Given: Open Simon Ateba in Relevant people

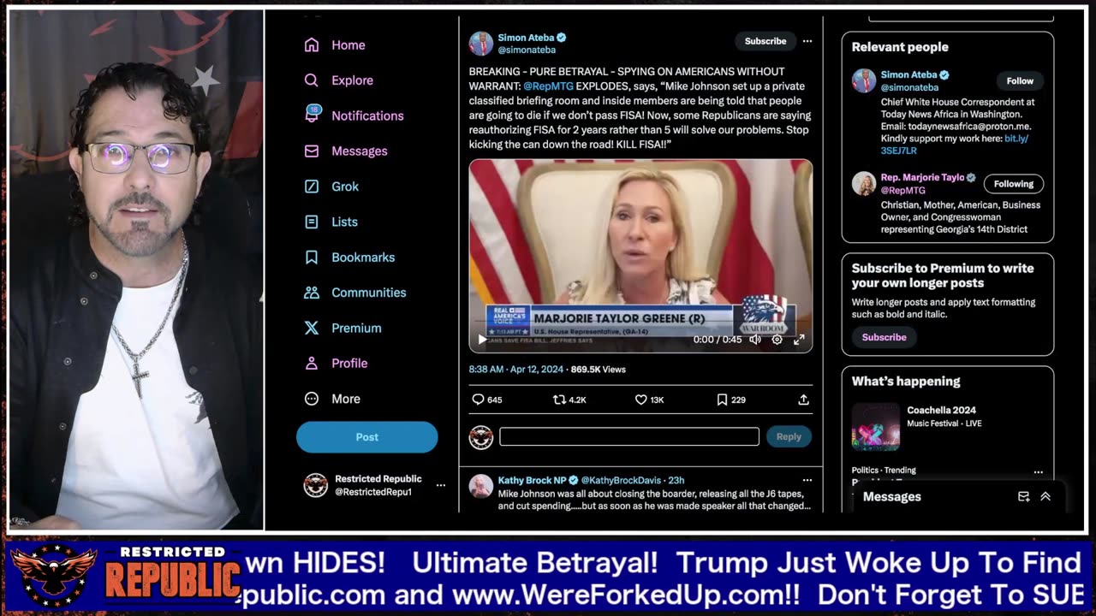Looking at the screenshot, I should click(x=908, y=75).
